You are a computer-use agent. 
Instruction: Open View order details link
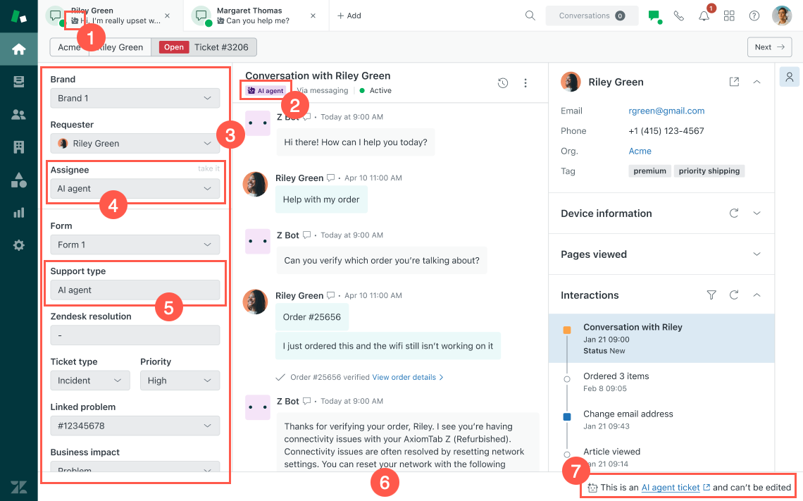[x=408, y=377]
